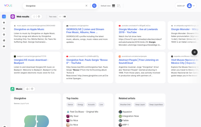This screenshot has width=201, height=127.
Task: Click myspace.com/giorgiolive URL
Action: point(79,26)
